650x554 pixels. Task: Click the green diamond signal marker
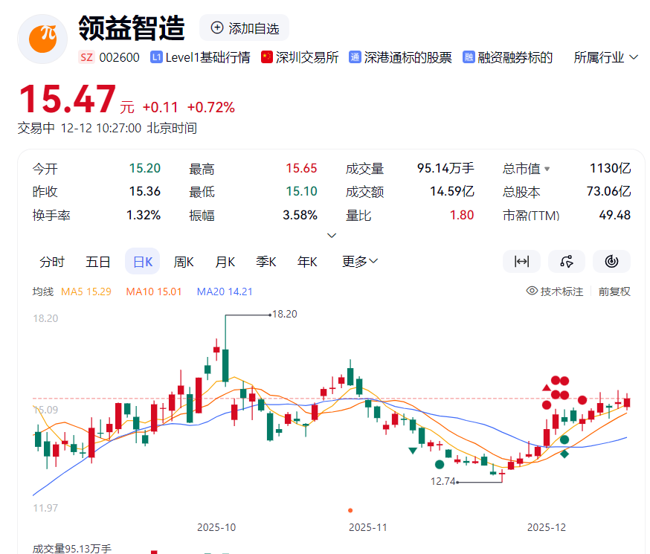pos(564,454)
